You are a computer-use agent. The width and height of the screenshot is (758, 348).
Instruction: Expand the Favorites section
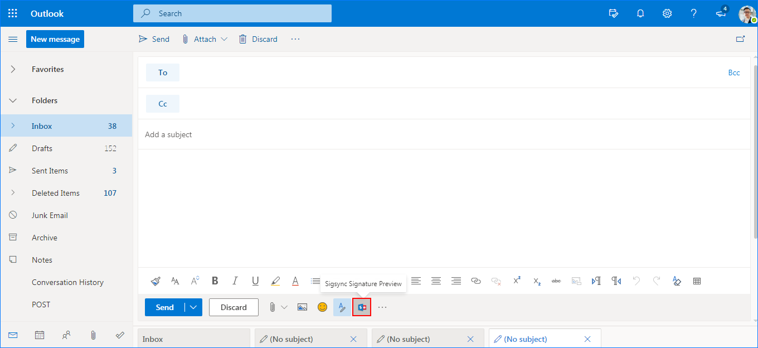tap(13, 69)
